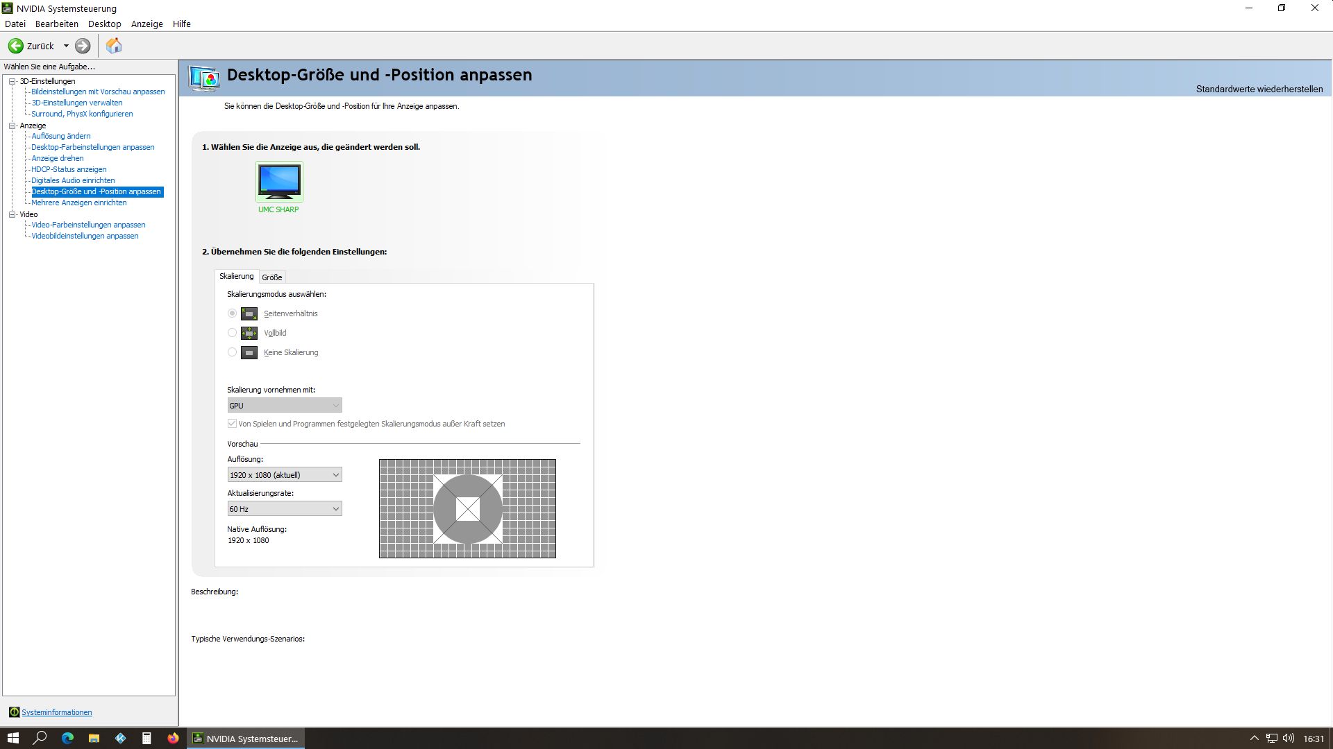Toggle override scaling mode checkbox
Image resolution: width=1333 pixels, height=749 pixels.
click(x=232, y=424)
